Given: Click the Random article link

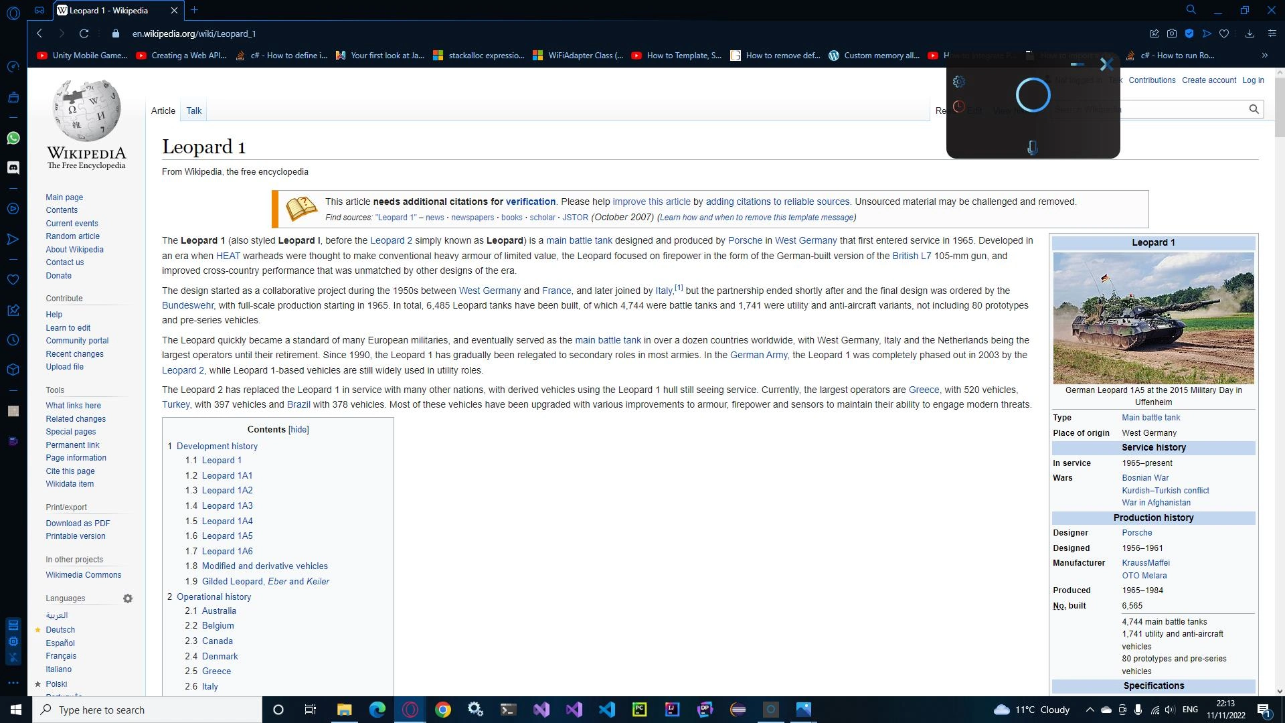Looking at the screenshot, I should pos(72,236).
